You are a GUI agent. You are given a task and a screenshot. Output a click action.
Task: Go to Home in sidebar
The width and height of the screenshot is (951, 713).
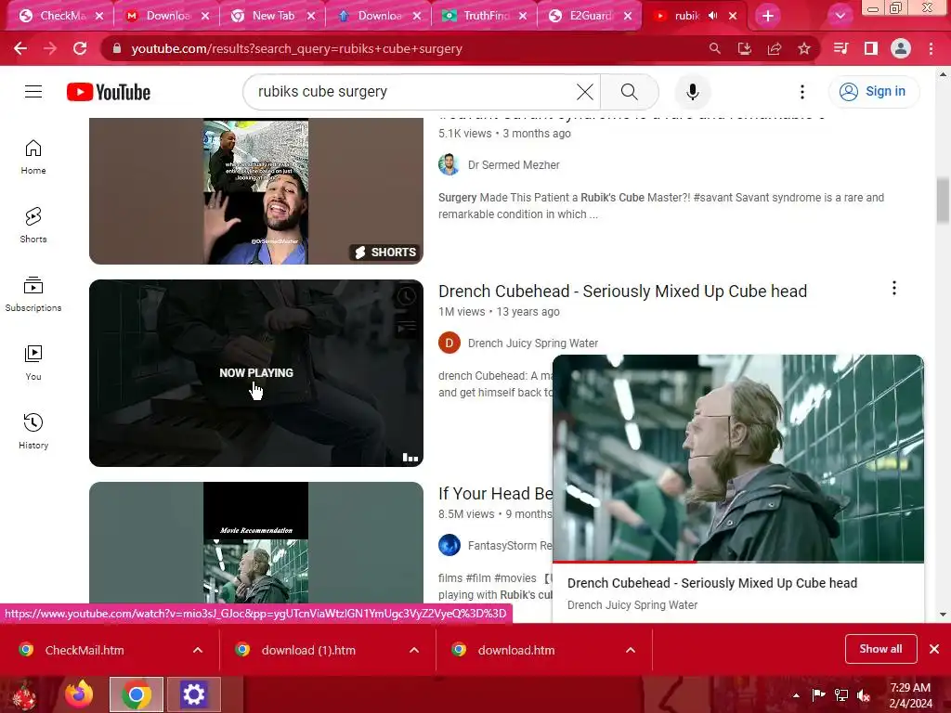coord(33,157)
